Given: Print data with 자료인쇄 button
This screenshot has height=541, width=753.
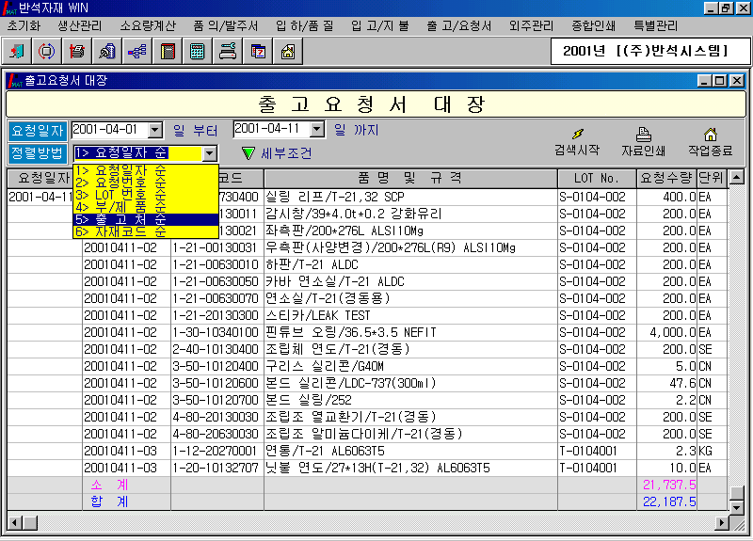Looking at the screenshot, I should [x=644, y=142].
